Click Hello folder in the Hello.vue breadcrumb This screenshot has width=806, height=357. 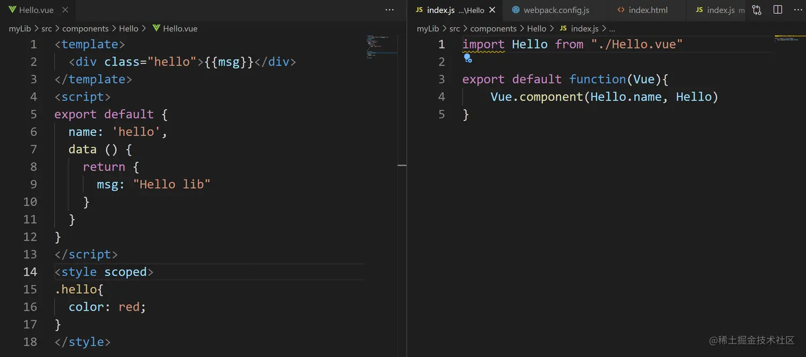point(128,29)
